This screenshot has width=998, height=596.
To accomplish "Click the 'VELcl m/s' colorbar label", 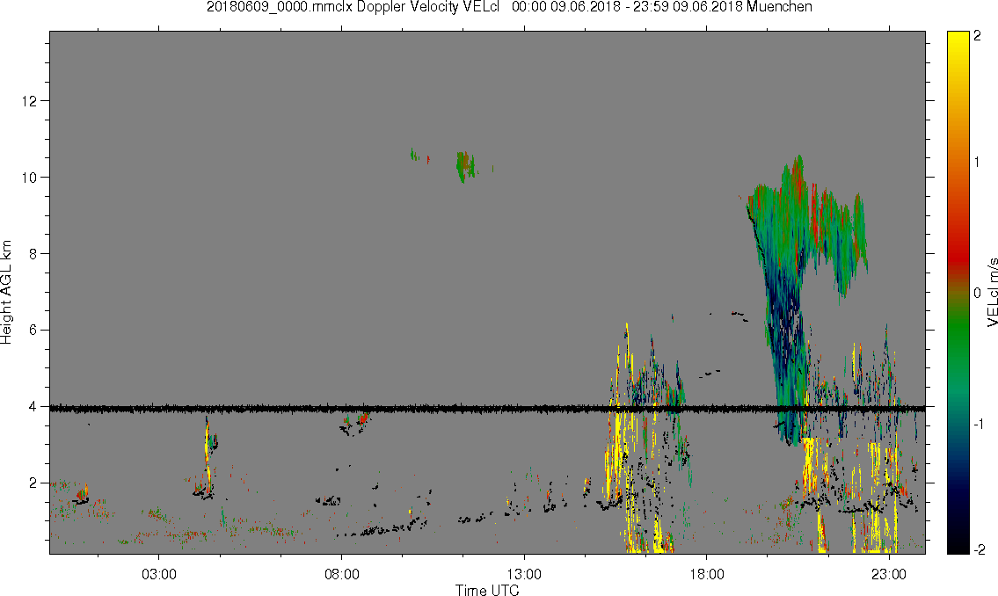I will (x=992, y=293).
